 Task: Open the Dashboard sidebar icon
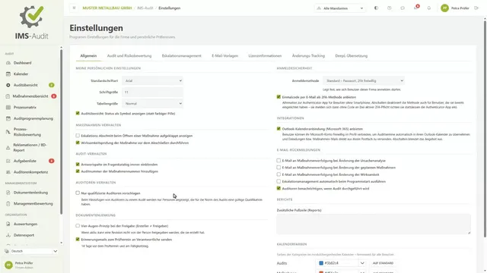pos(8,63)
